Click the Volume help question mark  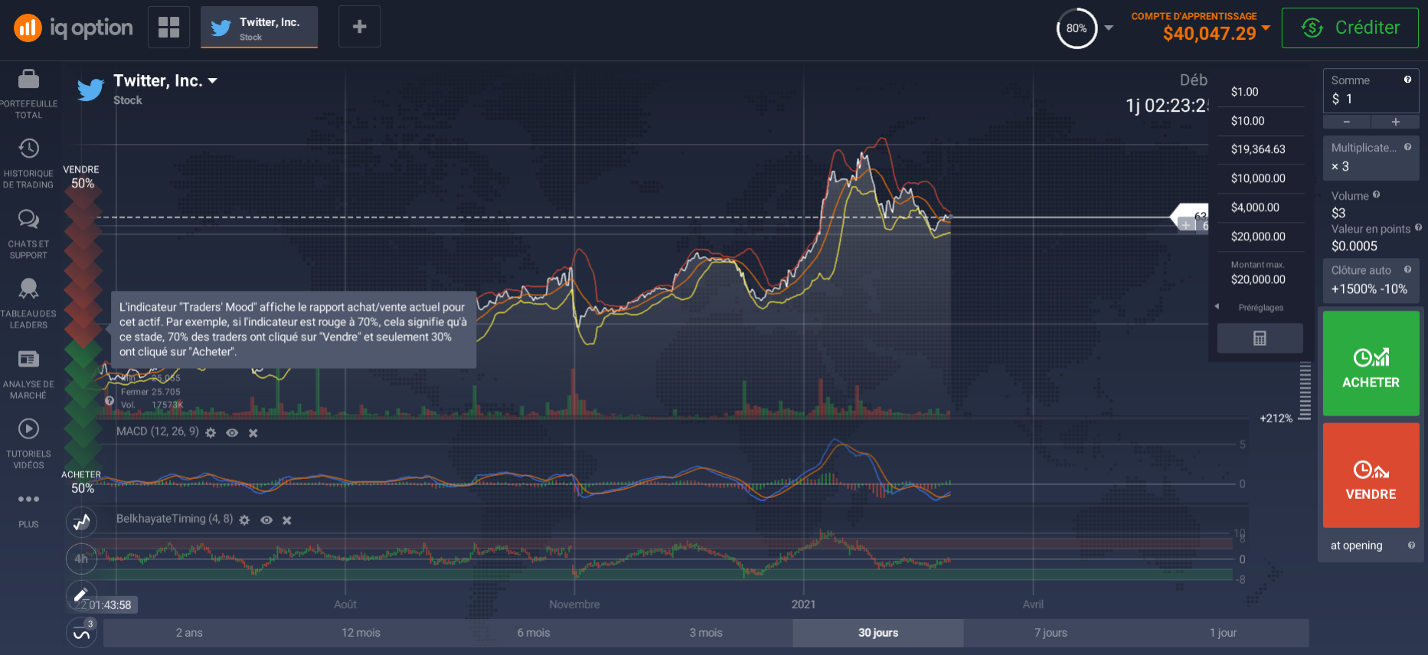(1376, 194)
